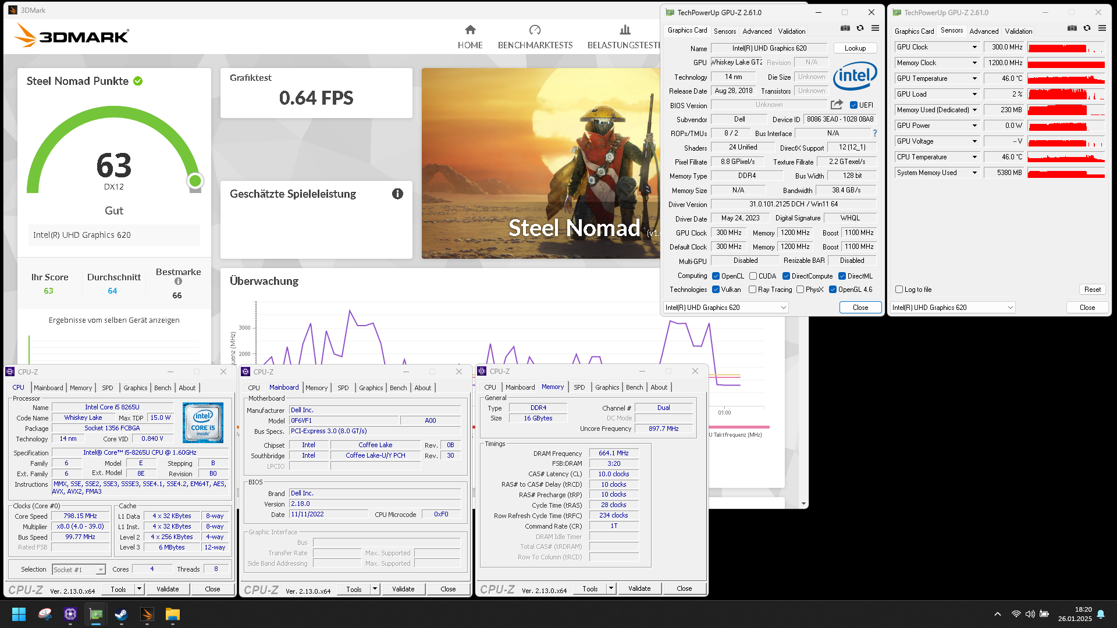
Task: Open hamburger menu in GPU-Z Sensors window
Action: point(1102,28)
